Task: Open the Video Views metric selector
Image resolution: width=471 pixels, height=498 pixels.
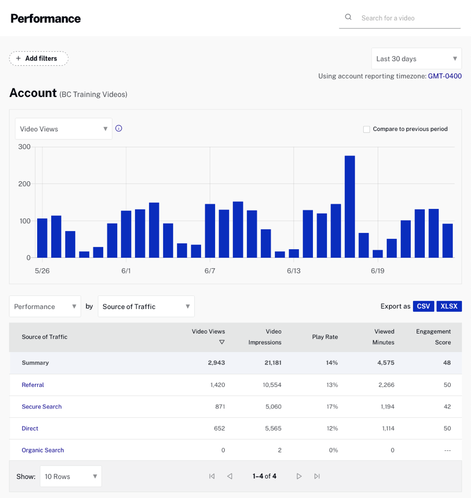Action: coord(63,128)
